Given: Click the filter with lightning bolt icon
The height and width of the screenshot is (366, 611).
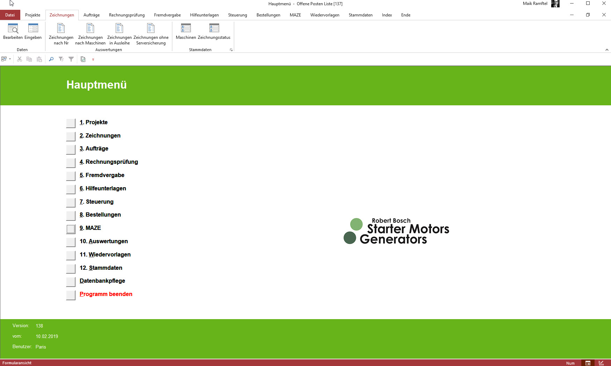Looking at the screenshot, I should click(61, 59).
